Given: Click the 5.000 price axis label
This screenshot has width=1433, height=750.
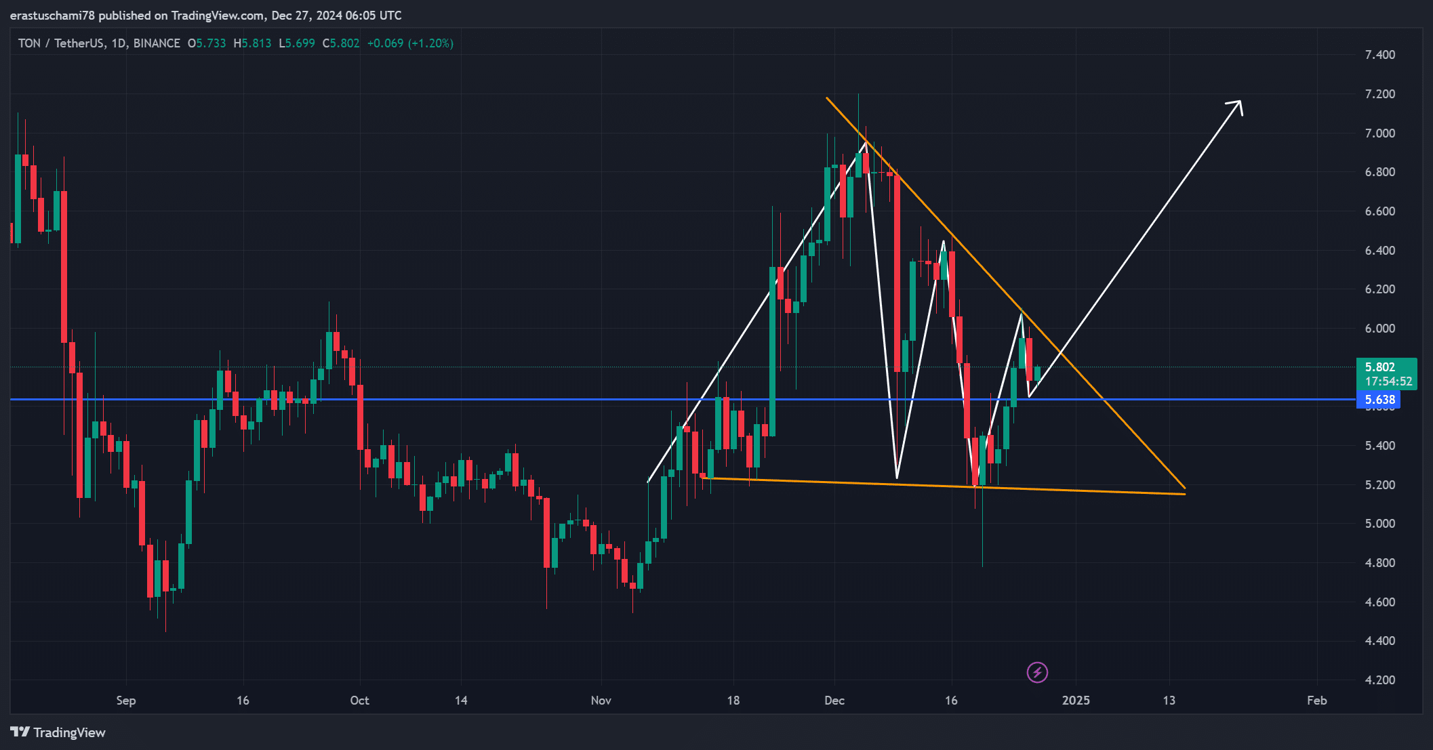Looking at the screenshot, I should pyautogui.click(x=1380, y=523).
